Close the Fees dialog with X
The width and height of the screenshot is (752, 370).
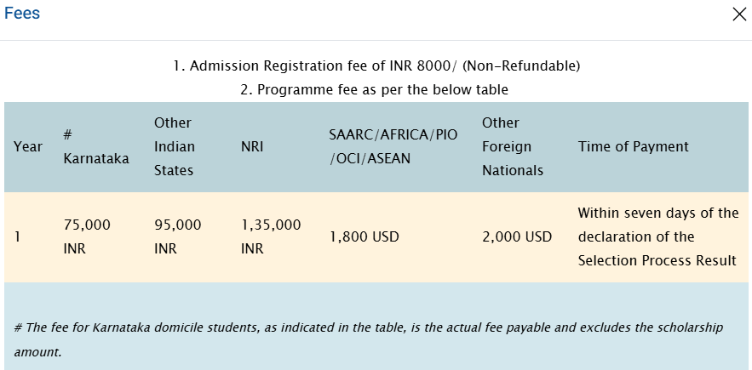tap(738, 14)
